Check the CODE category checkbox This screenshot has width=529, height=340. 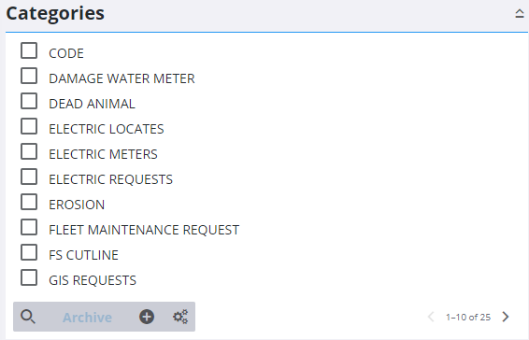[x=29, y=50]
